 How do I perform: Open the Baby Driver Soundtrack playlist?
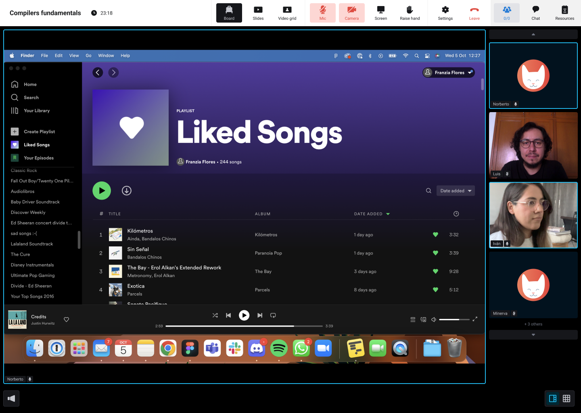pyautogui.click(x=35, y=202)
